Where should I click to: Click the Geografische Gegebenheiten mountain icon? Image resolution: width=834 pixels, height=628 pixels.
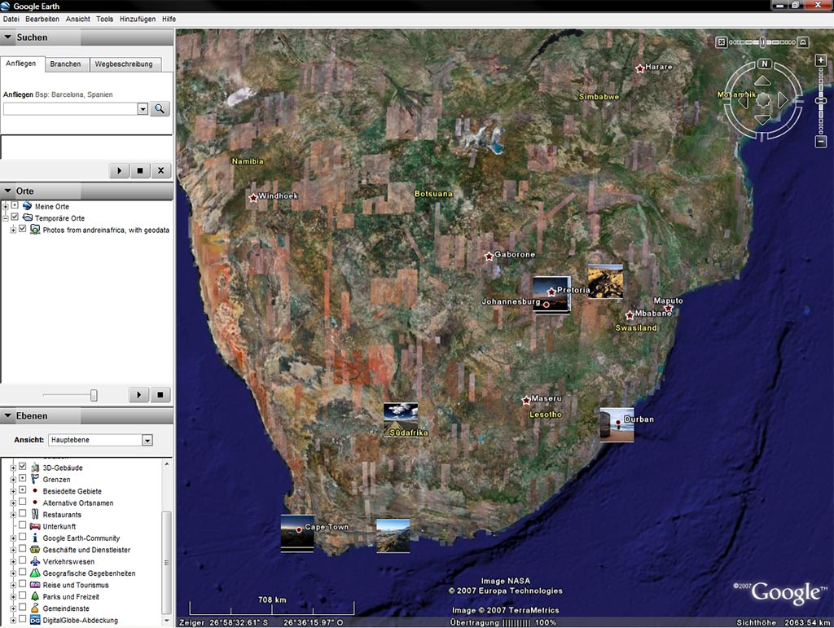pyautogui.click(x=35, y=573)
